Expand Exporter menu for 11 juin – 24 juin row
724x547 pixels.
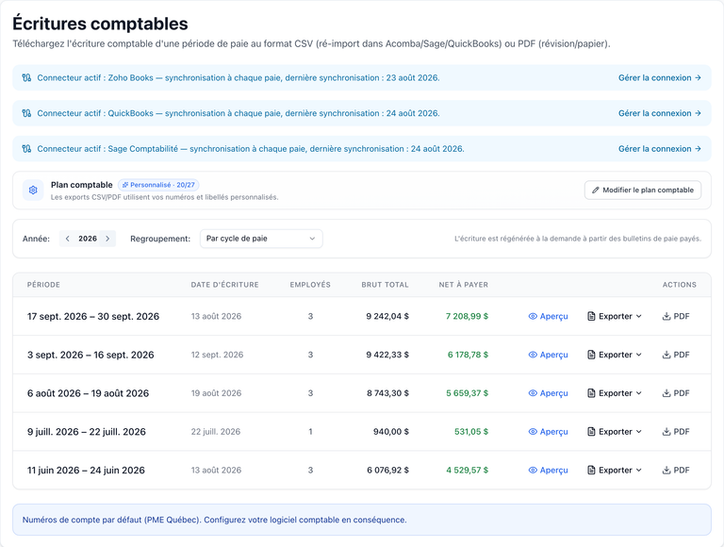pyautogui.click(x=615, y=470)
